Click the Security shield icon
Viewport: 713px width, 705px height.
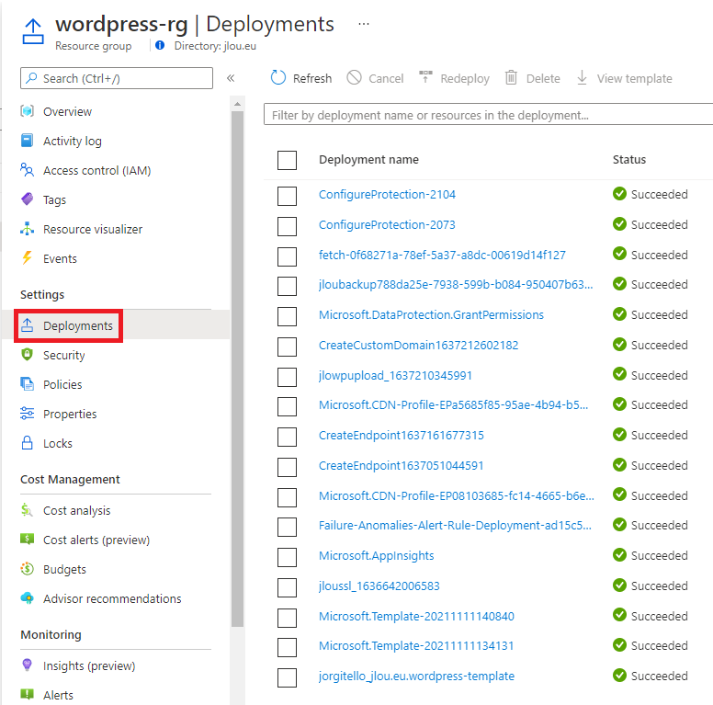(x=28, y=354)
